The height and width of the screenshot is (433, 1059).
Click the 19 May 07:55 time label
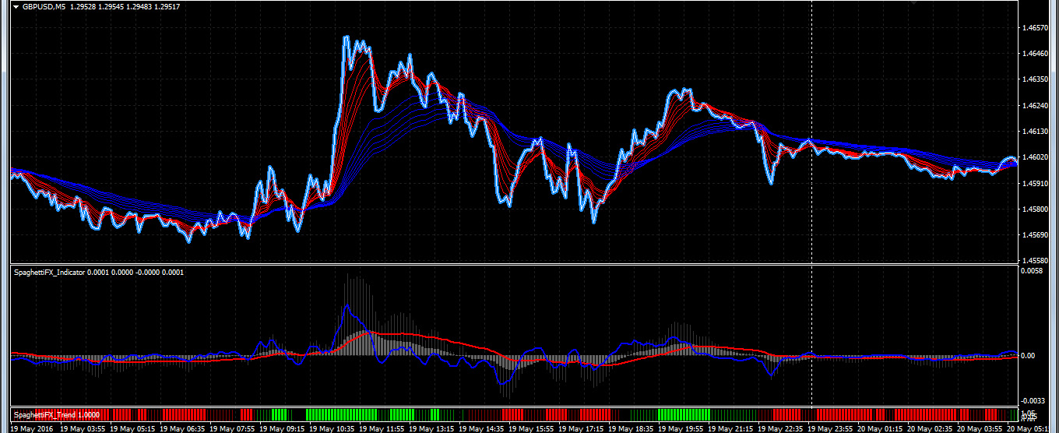[232, 428]
